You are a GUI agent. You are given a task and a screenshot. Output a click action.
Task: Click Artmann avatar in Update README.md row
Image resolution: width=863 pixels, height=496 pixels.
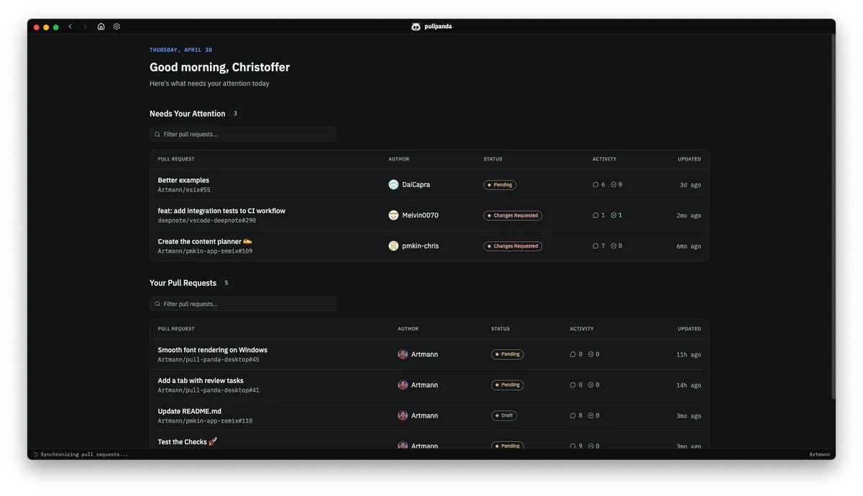click(x=403, y=415)
